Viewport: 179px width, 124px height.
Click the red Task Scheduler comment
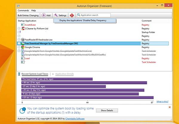149,62
